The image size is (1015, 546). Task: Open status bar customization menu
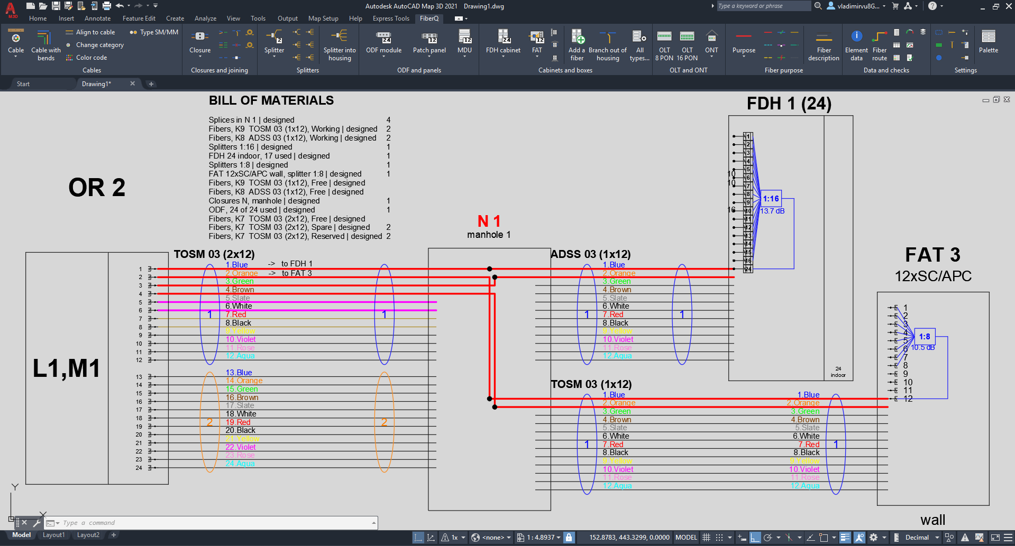pyautogui.click(x=1008, y=538)
